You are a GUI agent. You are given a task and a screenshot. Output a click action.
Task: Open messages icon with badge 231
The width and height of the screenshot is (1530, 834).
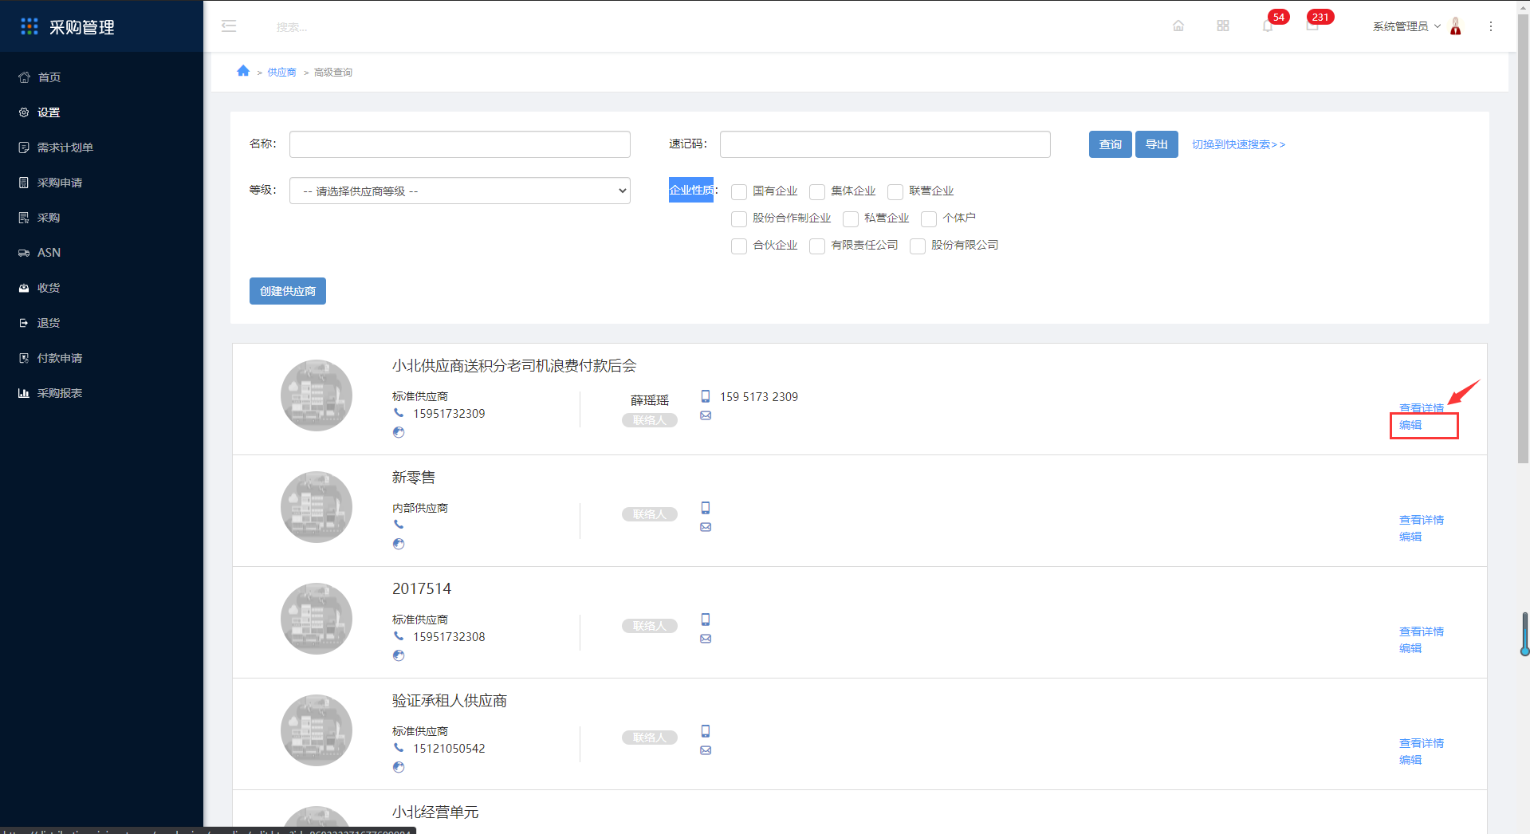pyautogui.click(x=1312, y=26)
